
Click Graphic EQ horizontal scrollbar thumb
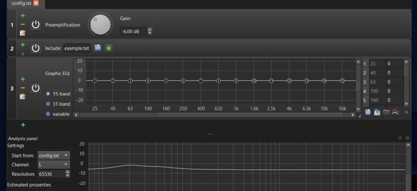pos(251,115)
